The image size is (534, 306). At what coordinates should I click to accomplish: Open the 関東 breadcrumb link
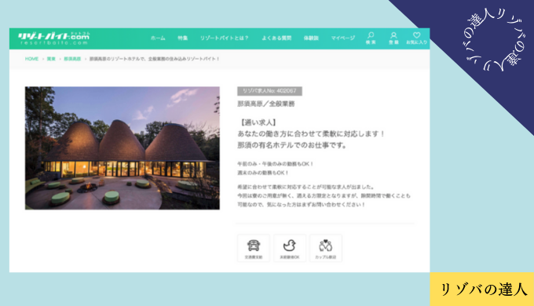(x=51, y=59)
